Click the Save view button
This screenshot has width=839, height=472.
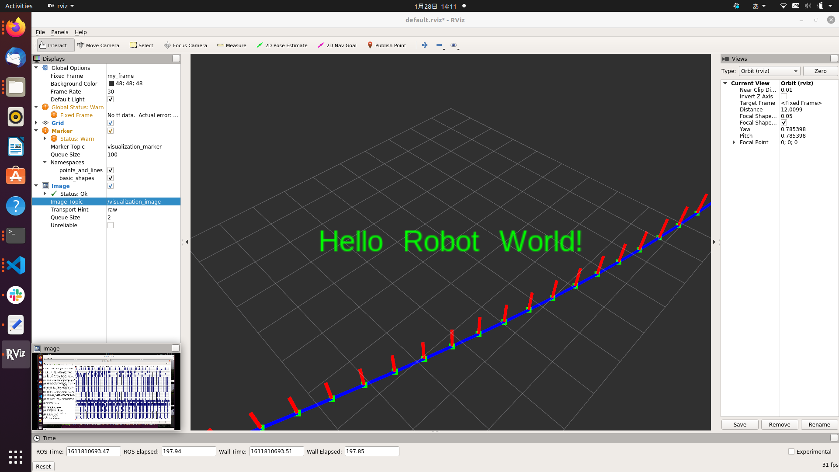[x=740, y=424]
